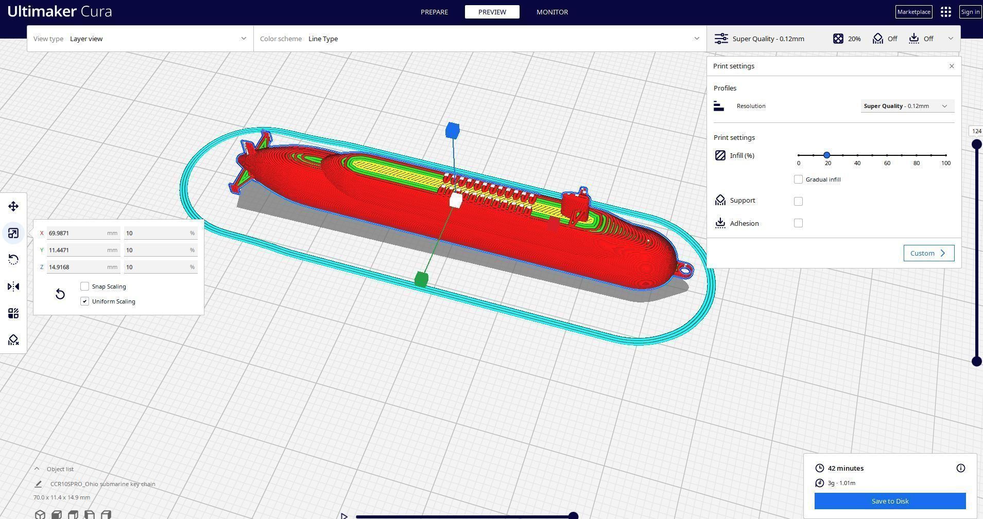Screen dimensions: 983x519
Task: Click the Support icon in Print settings
Action: (x=720, y=201)
